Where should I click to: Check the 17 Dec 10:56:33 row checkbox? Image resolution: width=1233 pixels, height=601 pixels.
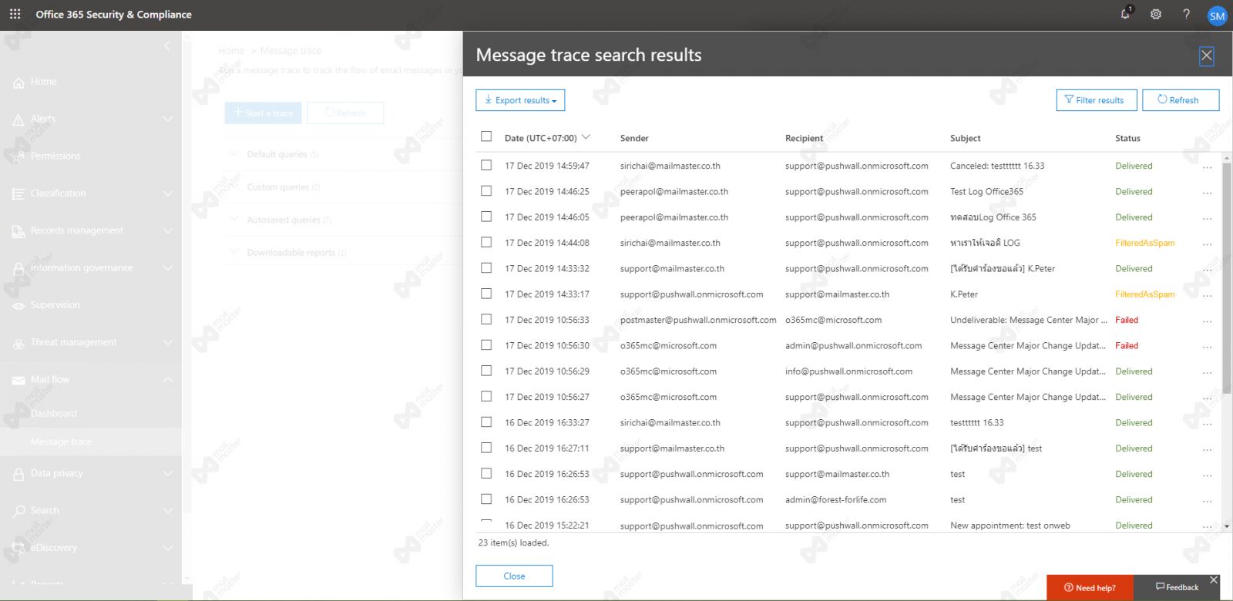pos(486,319)
